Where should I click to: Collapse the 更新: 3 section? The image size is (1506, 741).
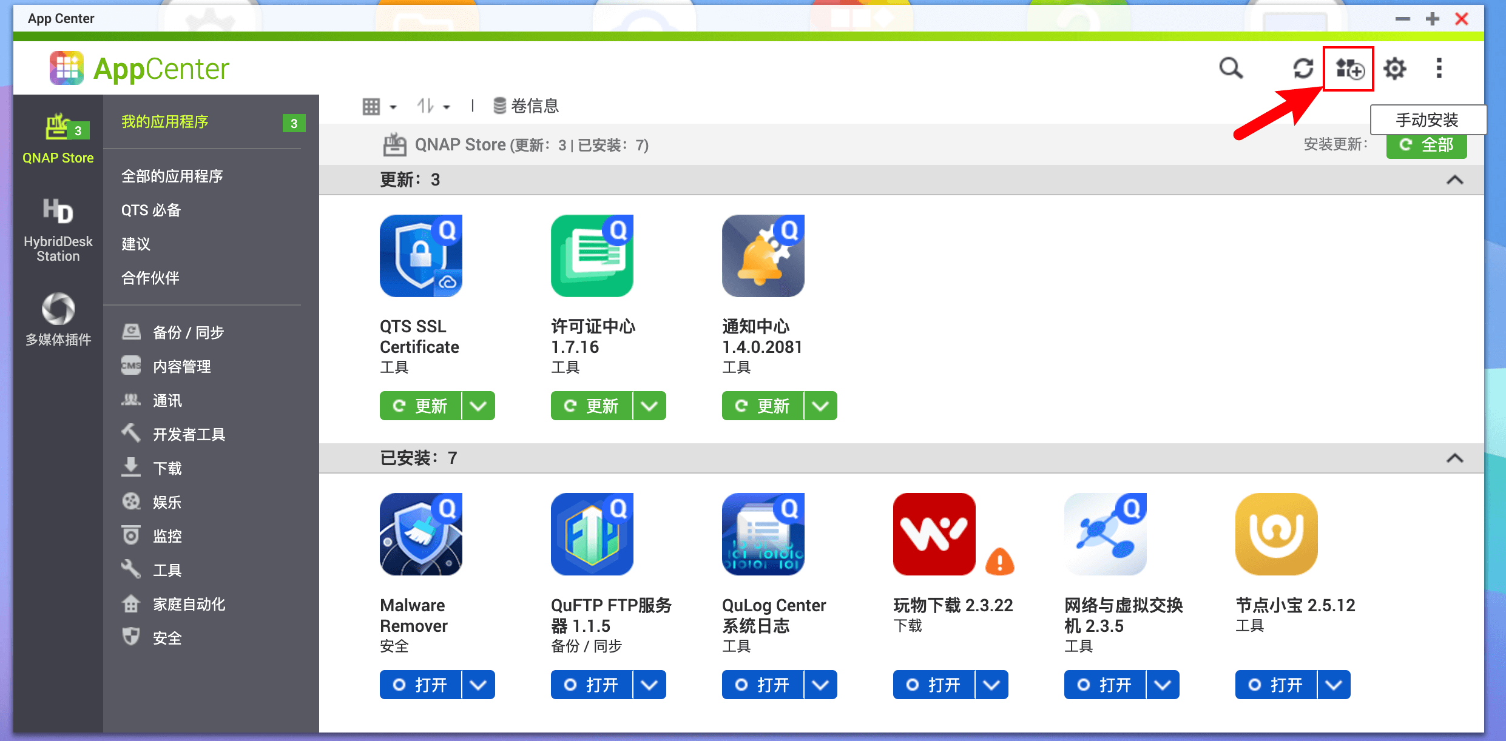(x=1454, y=180)
